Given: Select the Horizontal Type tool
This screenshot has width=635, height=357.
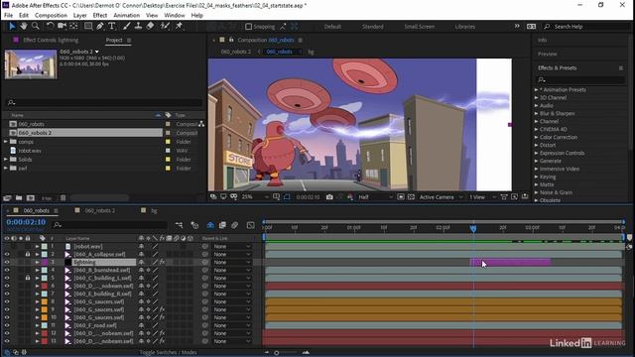Looking at the screenshot, I should [112, 26].
